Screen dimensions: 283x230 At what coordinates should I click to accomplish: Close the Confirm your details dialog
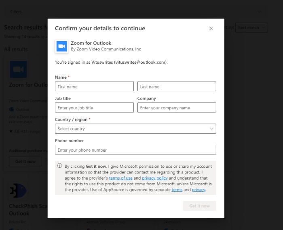click(211, 29)
